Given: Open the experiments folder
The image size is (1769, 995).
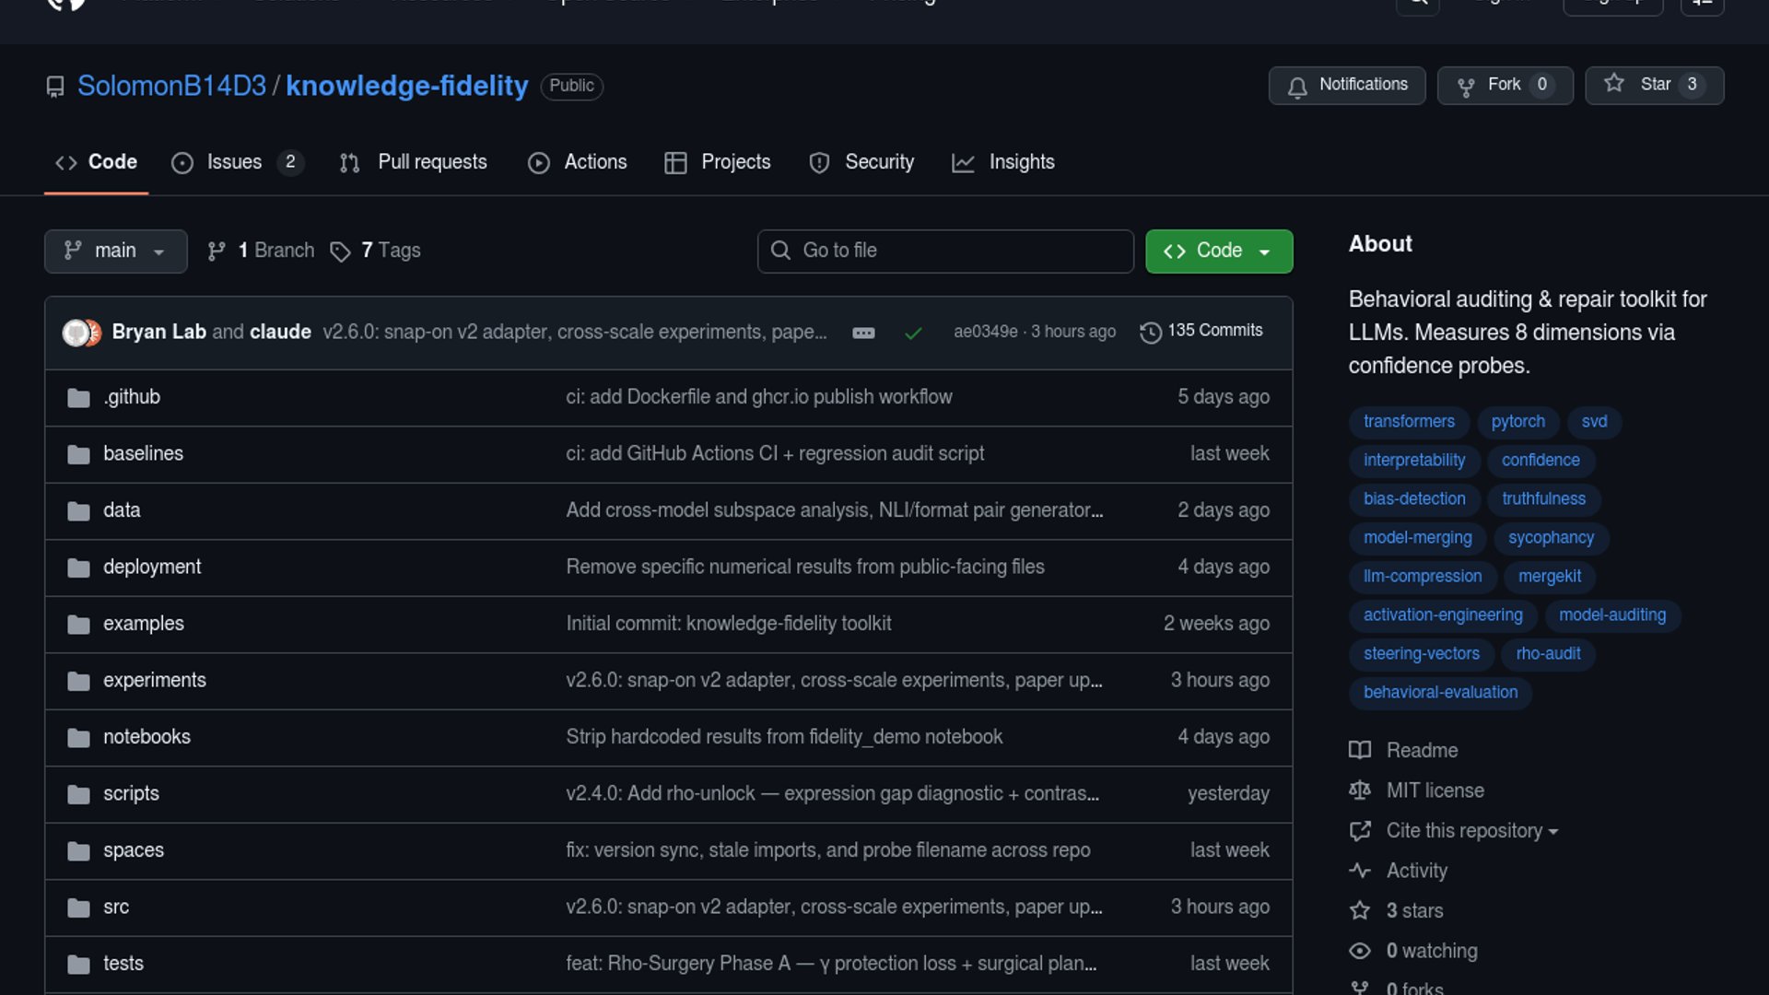Looking at the screenshot, I should click(x=155, y=681).
